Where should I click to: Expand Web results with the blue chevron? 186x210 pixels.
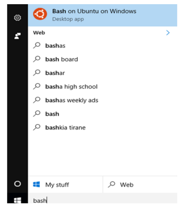point(168,33)
